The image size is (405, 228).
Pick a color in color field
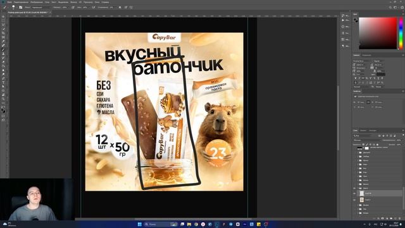[x=378, y=33]
